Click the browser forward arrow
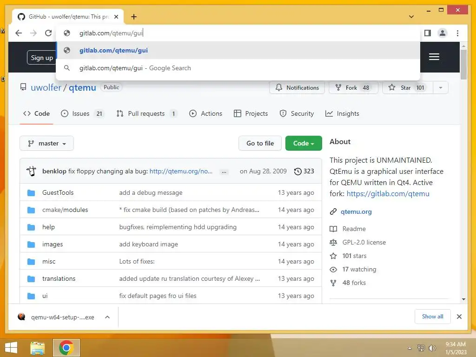476x357 pixels. point(33,33)
